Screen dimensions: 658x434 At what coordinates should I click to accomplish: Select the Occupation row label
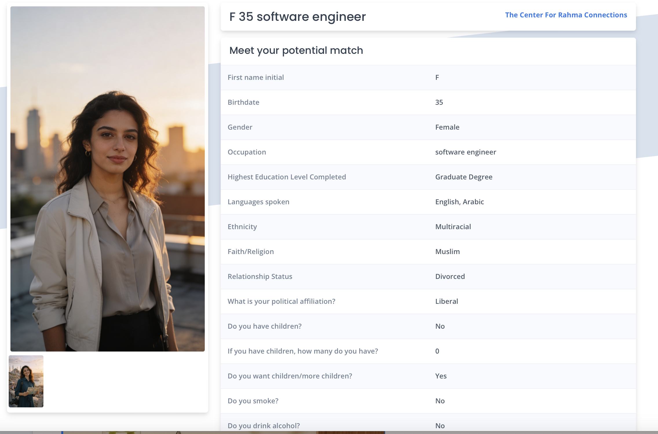[x=246, y=152]
